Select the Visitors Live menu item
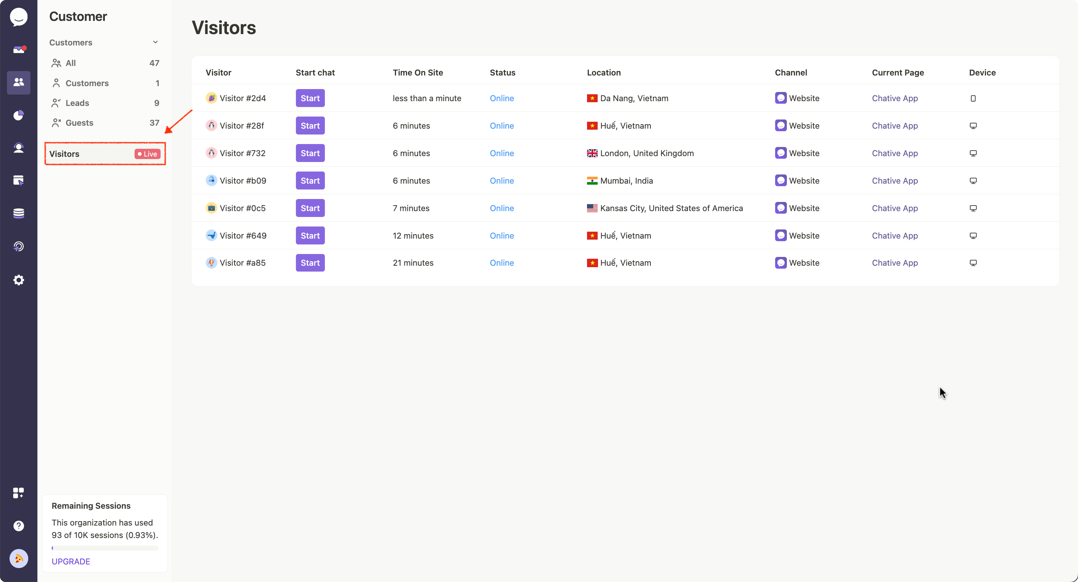1078x582 pixels. pos(104,154)
